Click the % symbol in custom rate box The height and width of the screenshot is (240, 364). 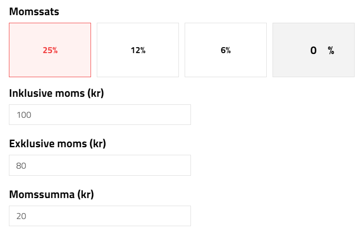pos(331,50)
